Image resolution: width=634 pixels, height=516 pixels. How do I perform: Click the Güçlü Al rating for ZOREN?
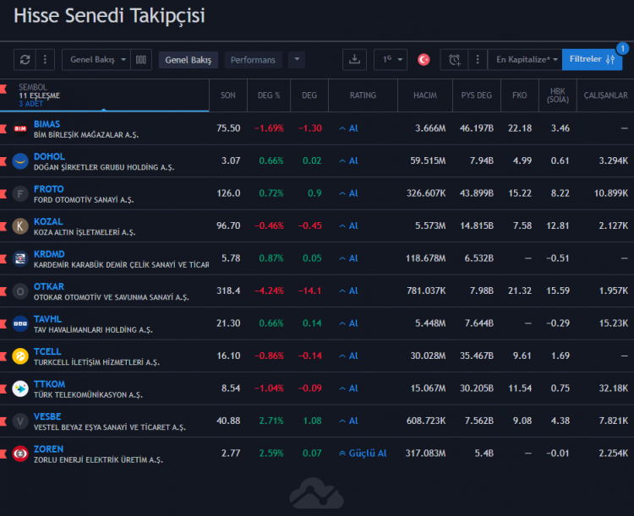pyautogui.click(x=363, y=454)
